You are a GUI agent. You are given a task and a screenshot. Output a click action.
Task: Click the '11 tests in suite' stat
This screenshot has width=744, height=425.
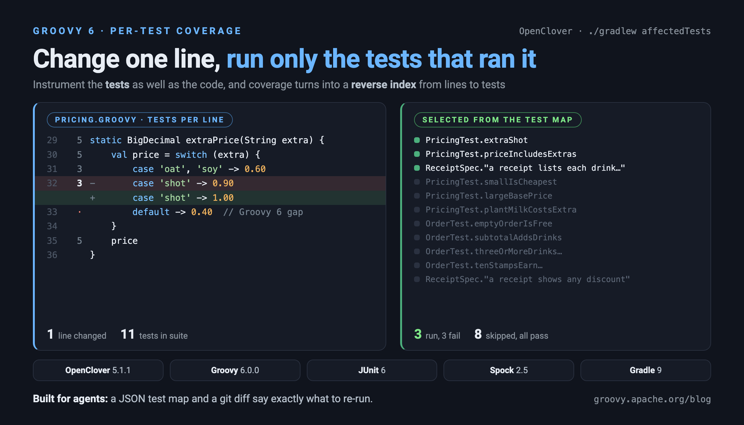click(x=154, y=335)
